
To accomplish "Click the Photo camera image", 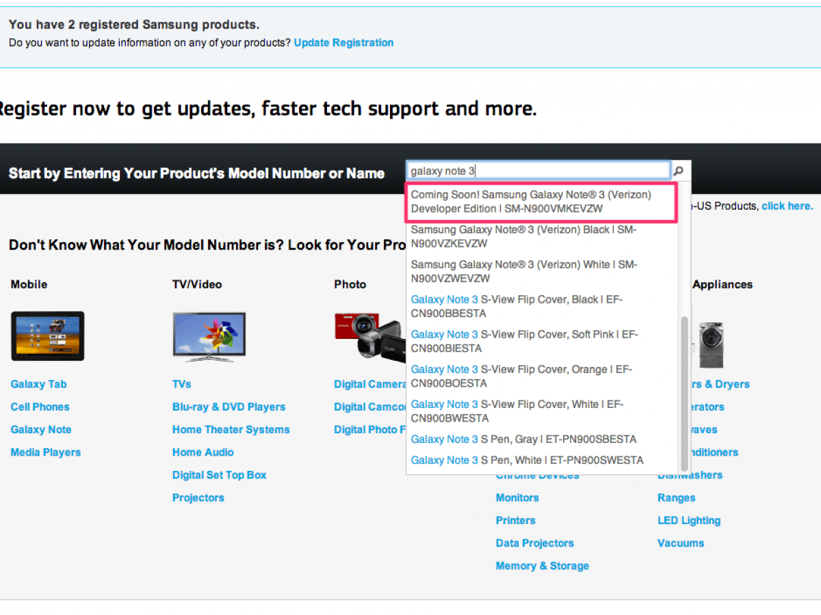I will click(x=368, y=336).
